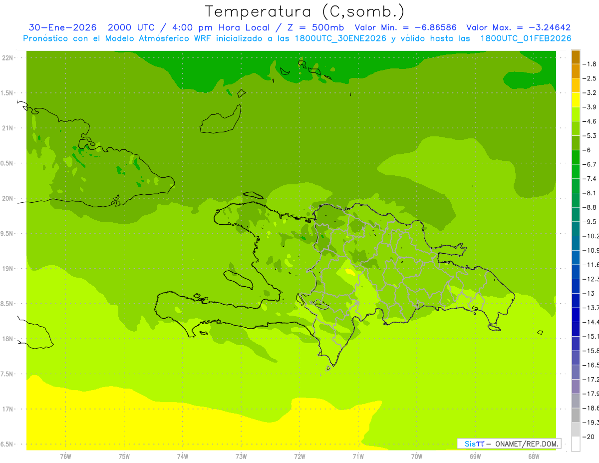The image size is (599, 463).
Task: Click the 'SisTT - ONAMET/REP.DOM.' credit label
Action: click(509, 444)
